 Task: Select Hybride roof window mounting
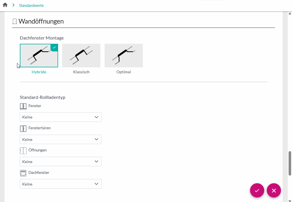[x=39, y=55]
